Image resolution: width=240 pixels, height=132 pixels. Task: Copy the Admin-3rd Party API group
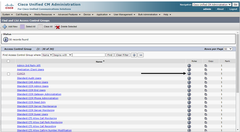click(206, 66)
